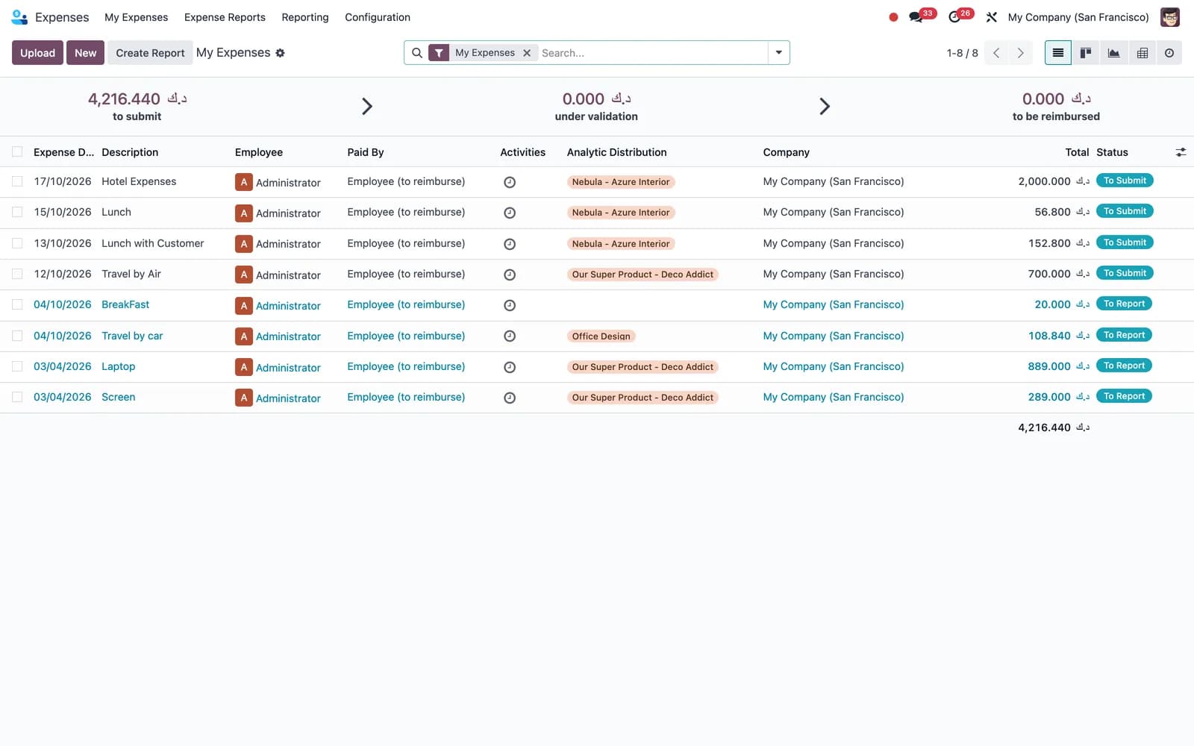Check the Screen row checkbox

[x=17, y=397]
